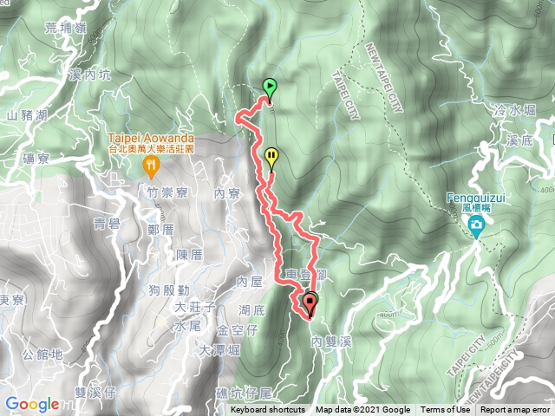
Task: Click the 冷水堀 map label
Action: pyautogui.click(x=514, y=110)
